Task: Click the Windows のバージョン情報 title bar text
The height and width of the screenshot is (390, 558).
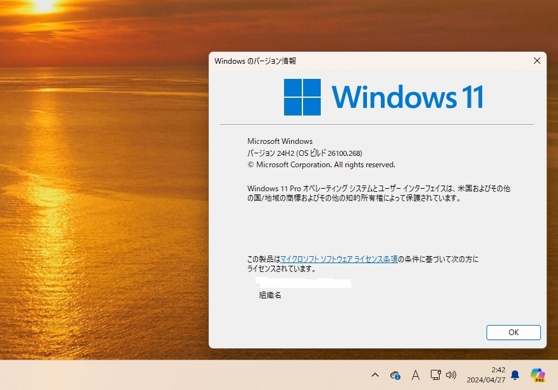Action: 255,61
